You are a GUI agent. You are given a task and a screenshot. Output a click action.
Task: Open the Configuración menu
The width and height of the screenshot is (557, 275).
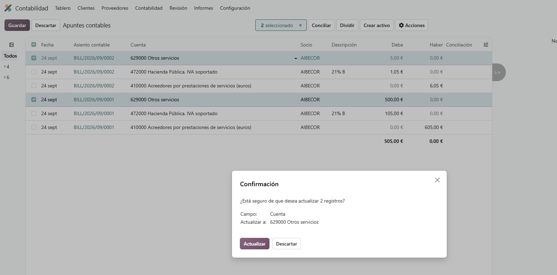click(x=235, y=8)
